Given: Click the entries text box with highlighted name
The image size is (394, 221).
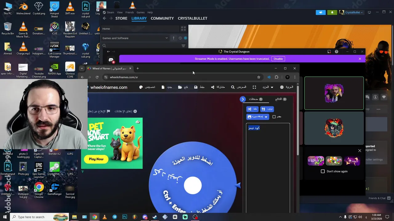Looking at the screenshot, I should 268,167.
